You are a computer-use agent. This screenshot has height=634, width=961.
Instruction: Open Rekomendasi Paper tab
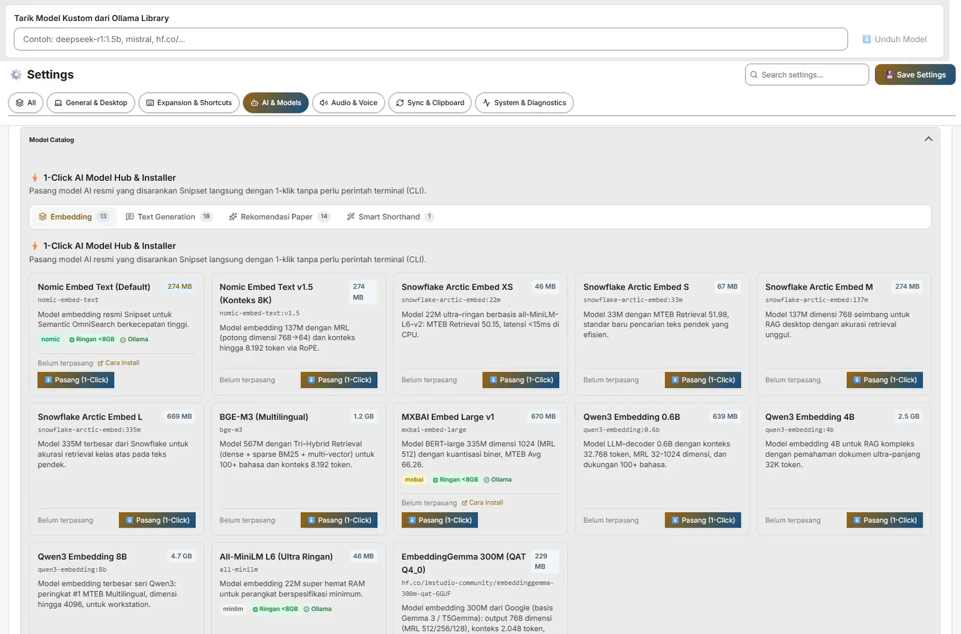[279, 217]
